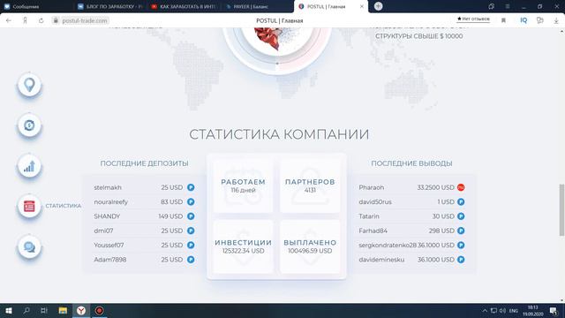Switch to Блог по заработку tab

pos(110,6)
